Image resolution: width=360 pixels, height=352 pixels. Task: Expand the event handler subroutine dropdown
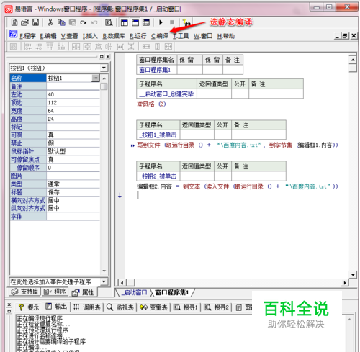click(104, 281)
